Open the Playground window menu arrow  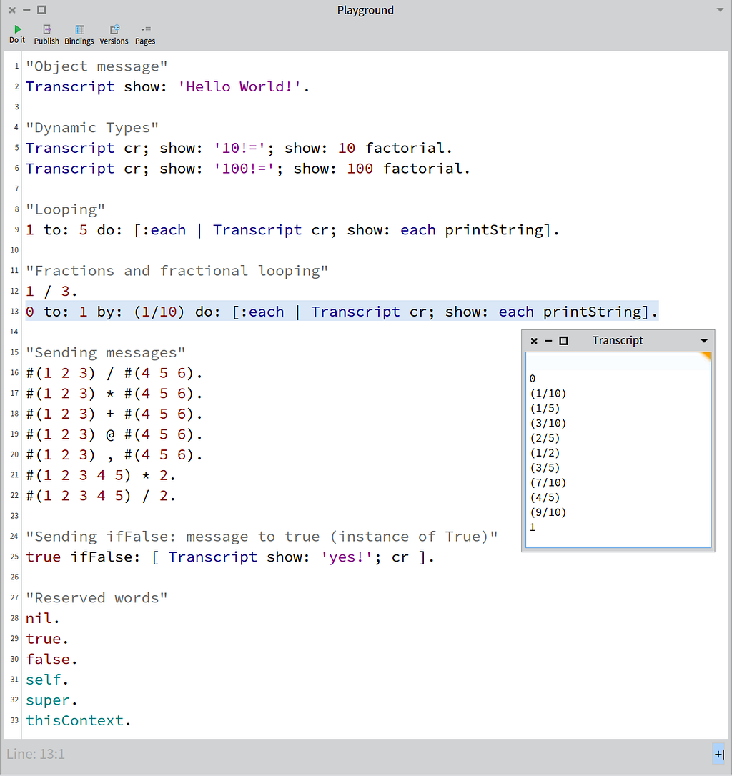pos(720,10)
